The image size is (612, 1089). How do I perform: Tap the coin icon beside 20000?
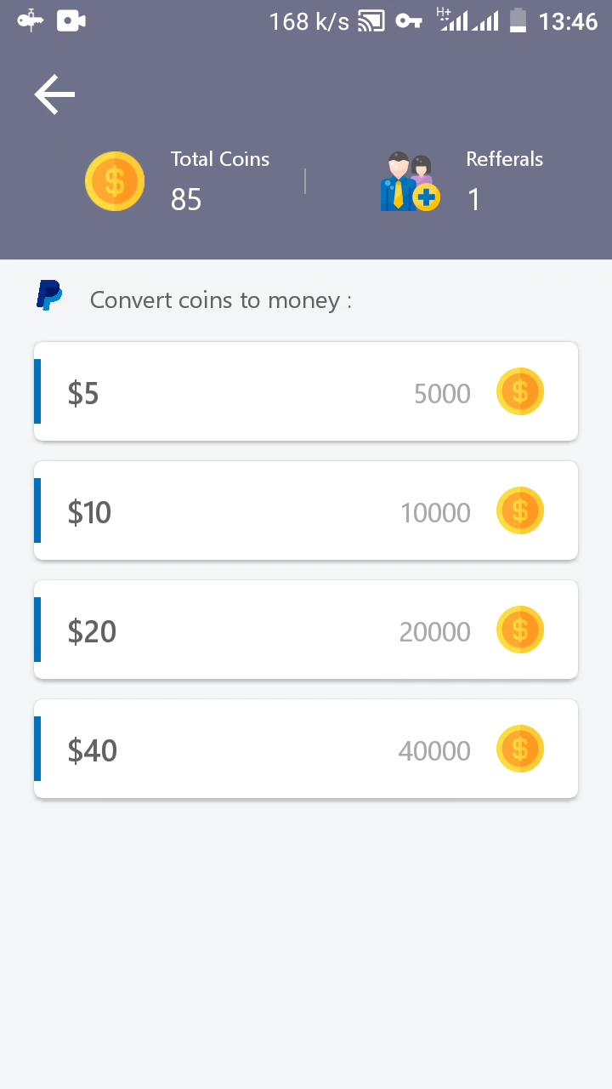pos(520,630)
